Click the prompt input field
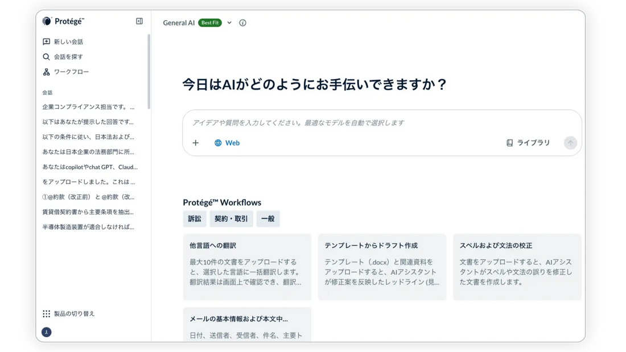The image size is (626, 352). coord(382,123)
